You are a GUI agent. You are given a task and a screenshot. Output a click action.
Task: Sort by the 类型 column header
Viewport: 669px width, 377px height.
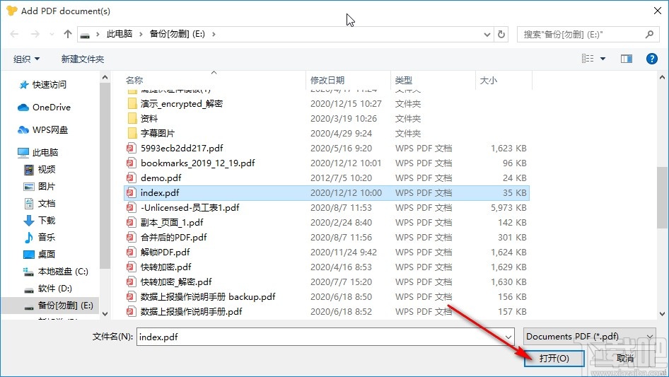click(x=404, y=80)
